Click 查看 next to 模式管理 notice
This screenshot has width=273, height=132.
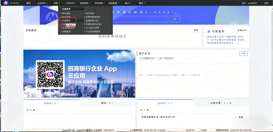[241, 117]
